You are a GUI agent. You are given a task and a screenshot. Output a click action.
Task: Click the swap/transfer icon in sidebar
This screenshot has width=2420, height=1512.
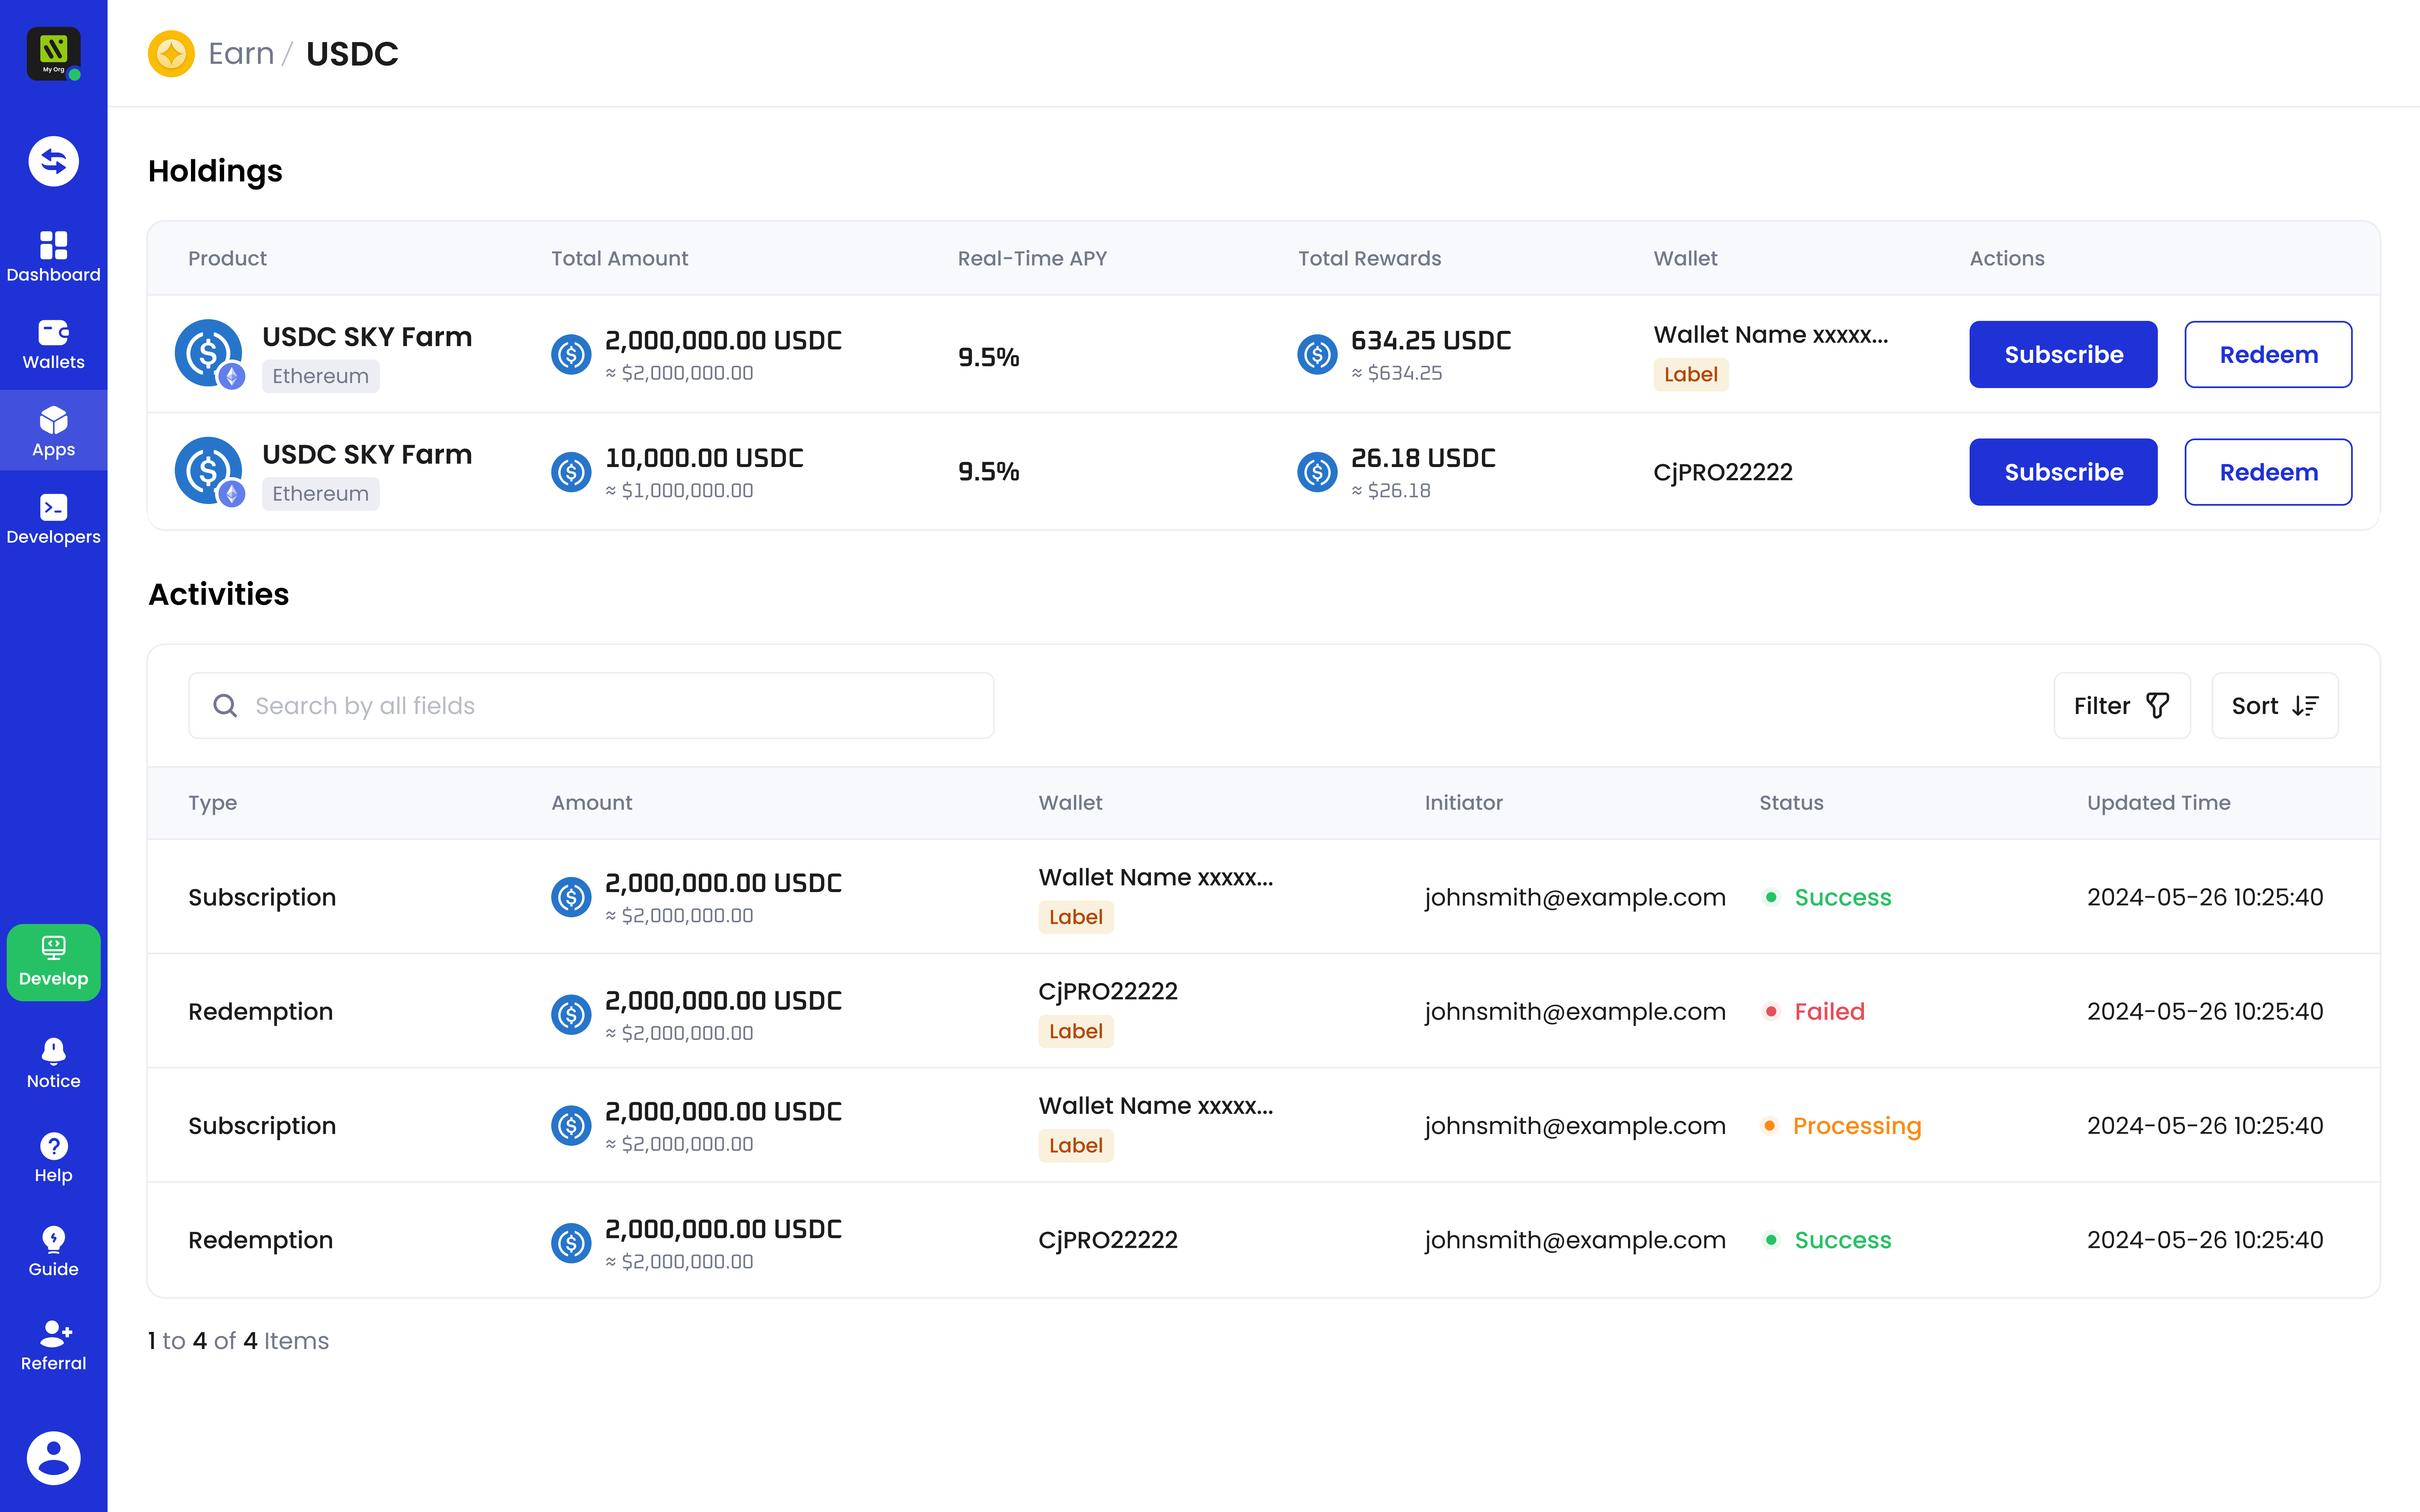tap(53, 161)
